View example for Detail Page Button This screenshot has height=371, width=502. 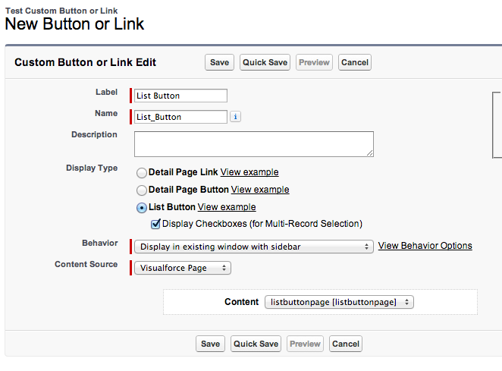coord(260,190)
